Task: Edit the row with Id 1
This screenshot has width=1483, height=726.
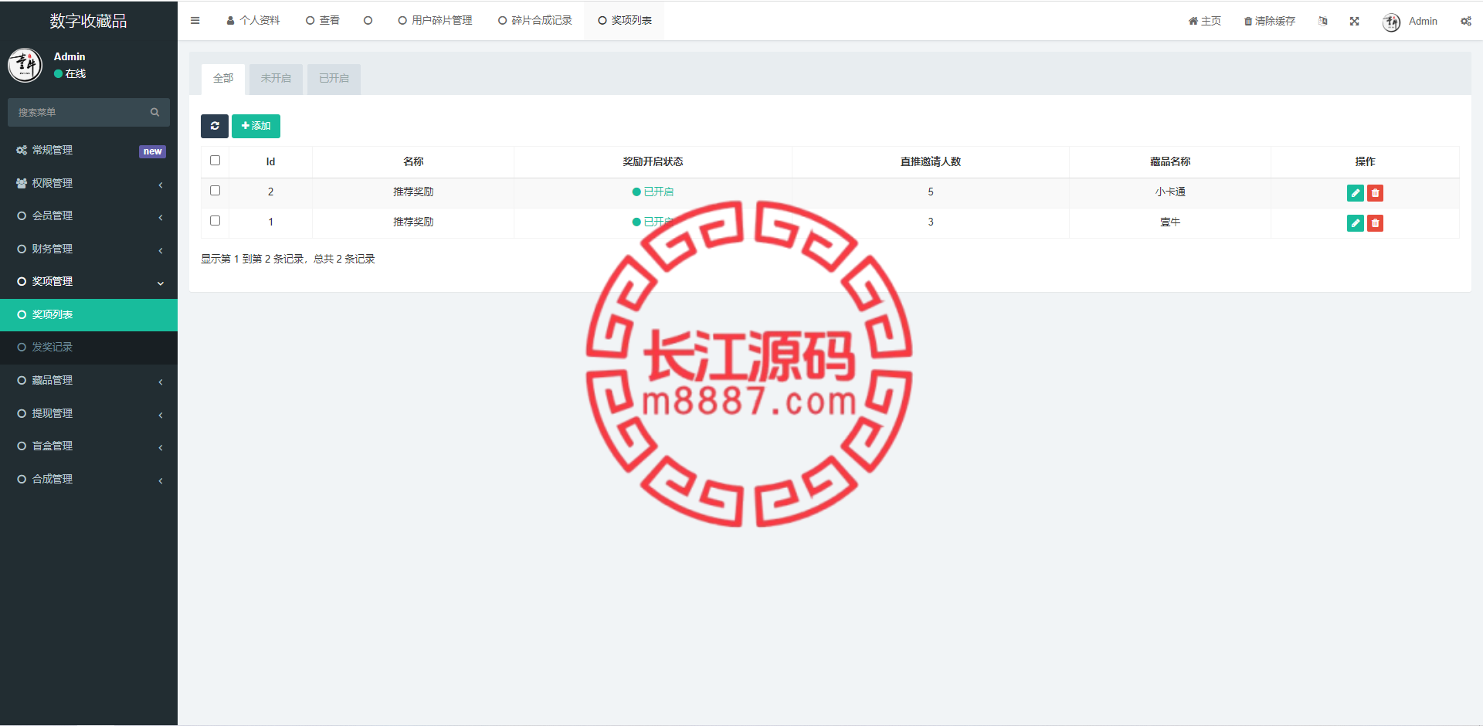Action: point(1355,223)
